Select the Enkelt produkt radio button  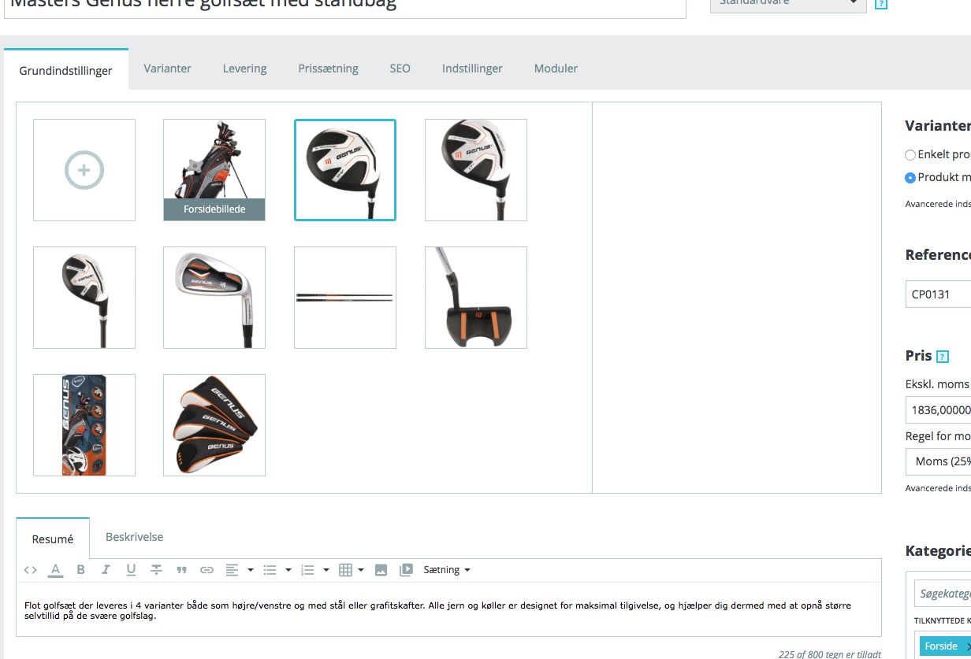(910, 155)
